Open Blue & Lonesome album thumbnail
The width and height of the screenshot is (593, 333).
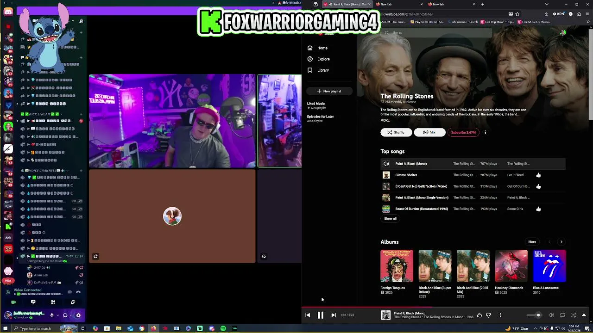[x=549, y=266]
